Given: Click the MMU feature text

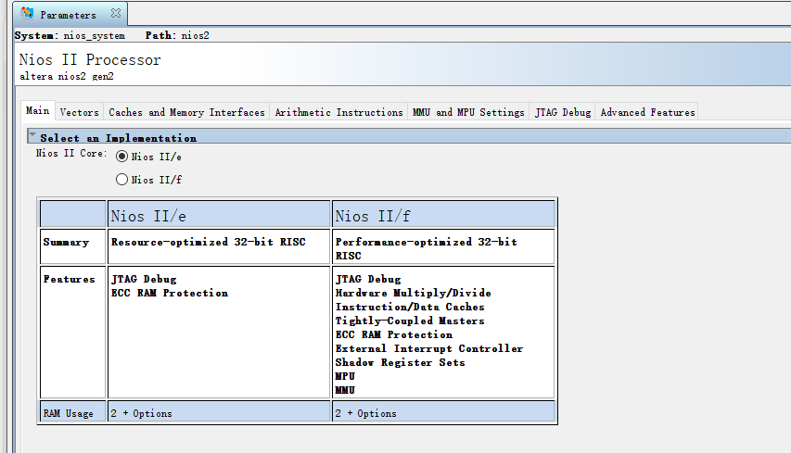Looking at the screenshot, I should (345, 391).
